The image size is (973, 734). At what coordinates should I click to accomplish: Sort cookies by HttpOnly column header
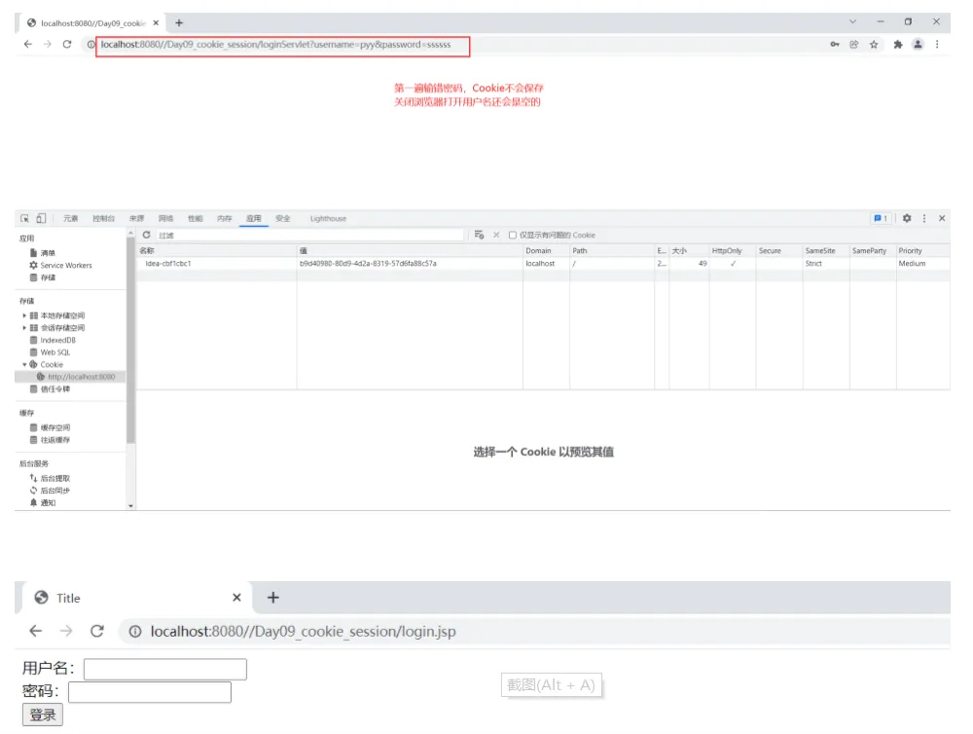coord(733,251)
